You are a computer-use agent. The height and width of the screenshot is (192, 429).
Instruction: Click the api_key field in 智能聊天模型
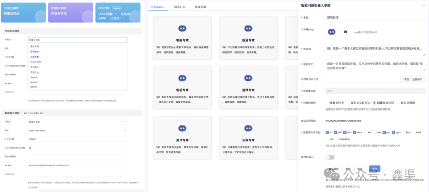[77, 165]
